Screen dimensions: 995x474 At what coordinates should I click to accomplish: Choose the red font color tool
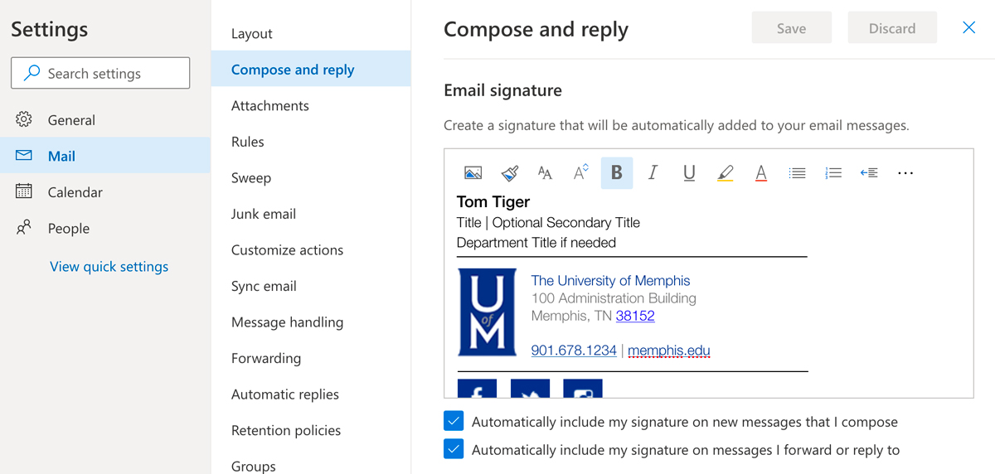tap(761, 173)
